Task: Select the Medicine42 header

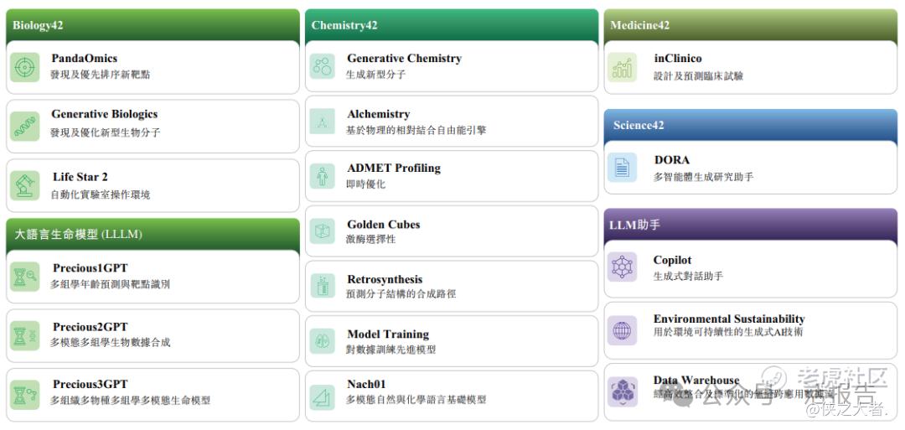Action: (x=750, y=25)
